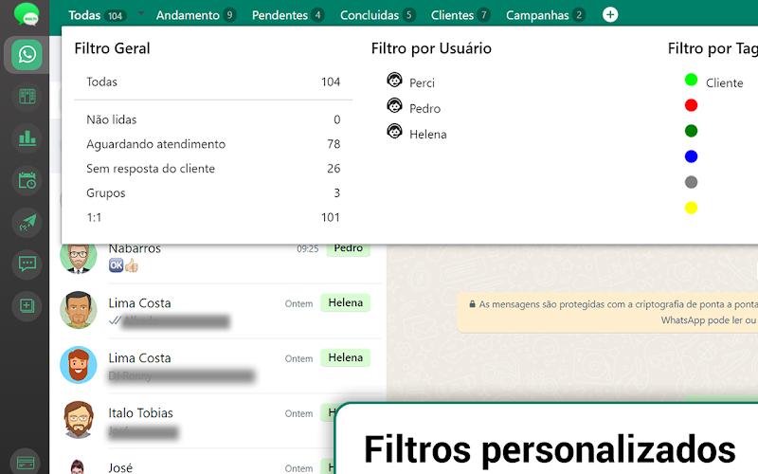The width and height of the screenshot is (758, 474).
Task: Filter conversations by user Pedro
Action: coord(424,109)
